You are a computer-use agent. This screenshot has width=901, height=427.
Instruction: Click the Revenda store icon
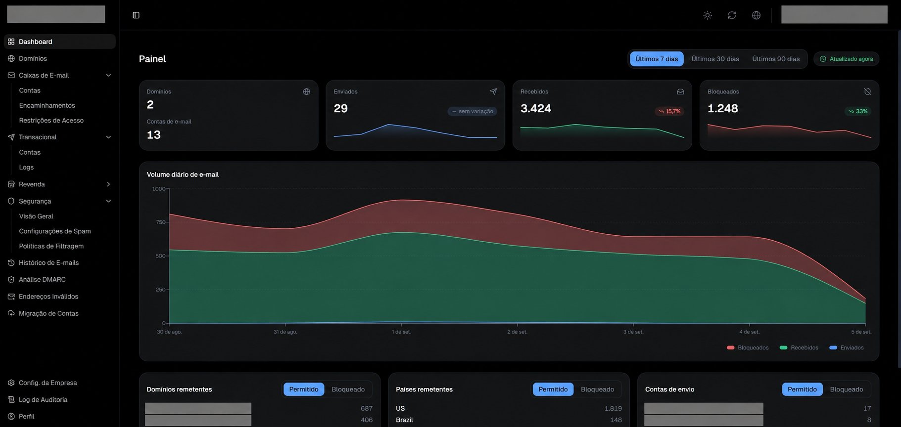point(11,184)
